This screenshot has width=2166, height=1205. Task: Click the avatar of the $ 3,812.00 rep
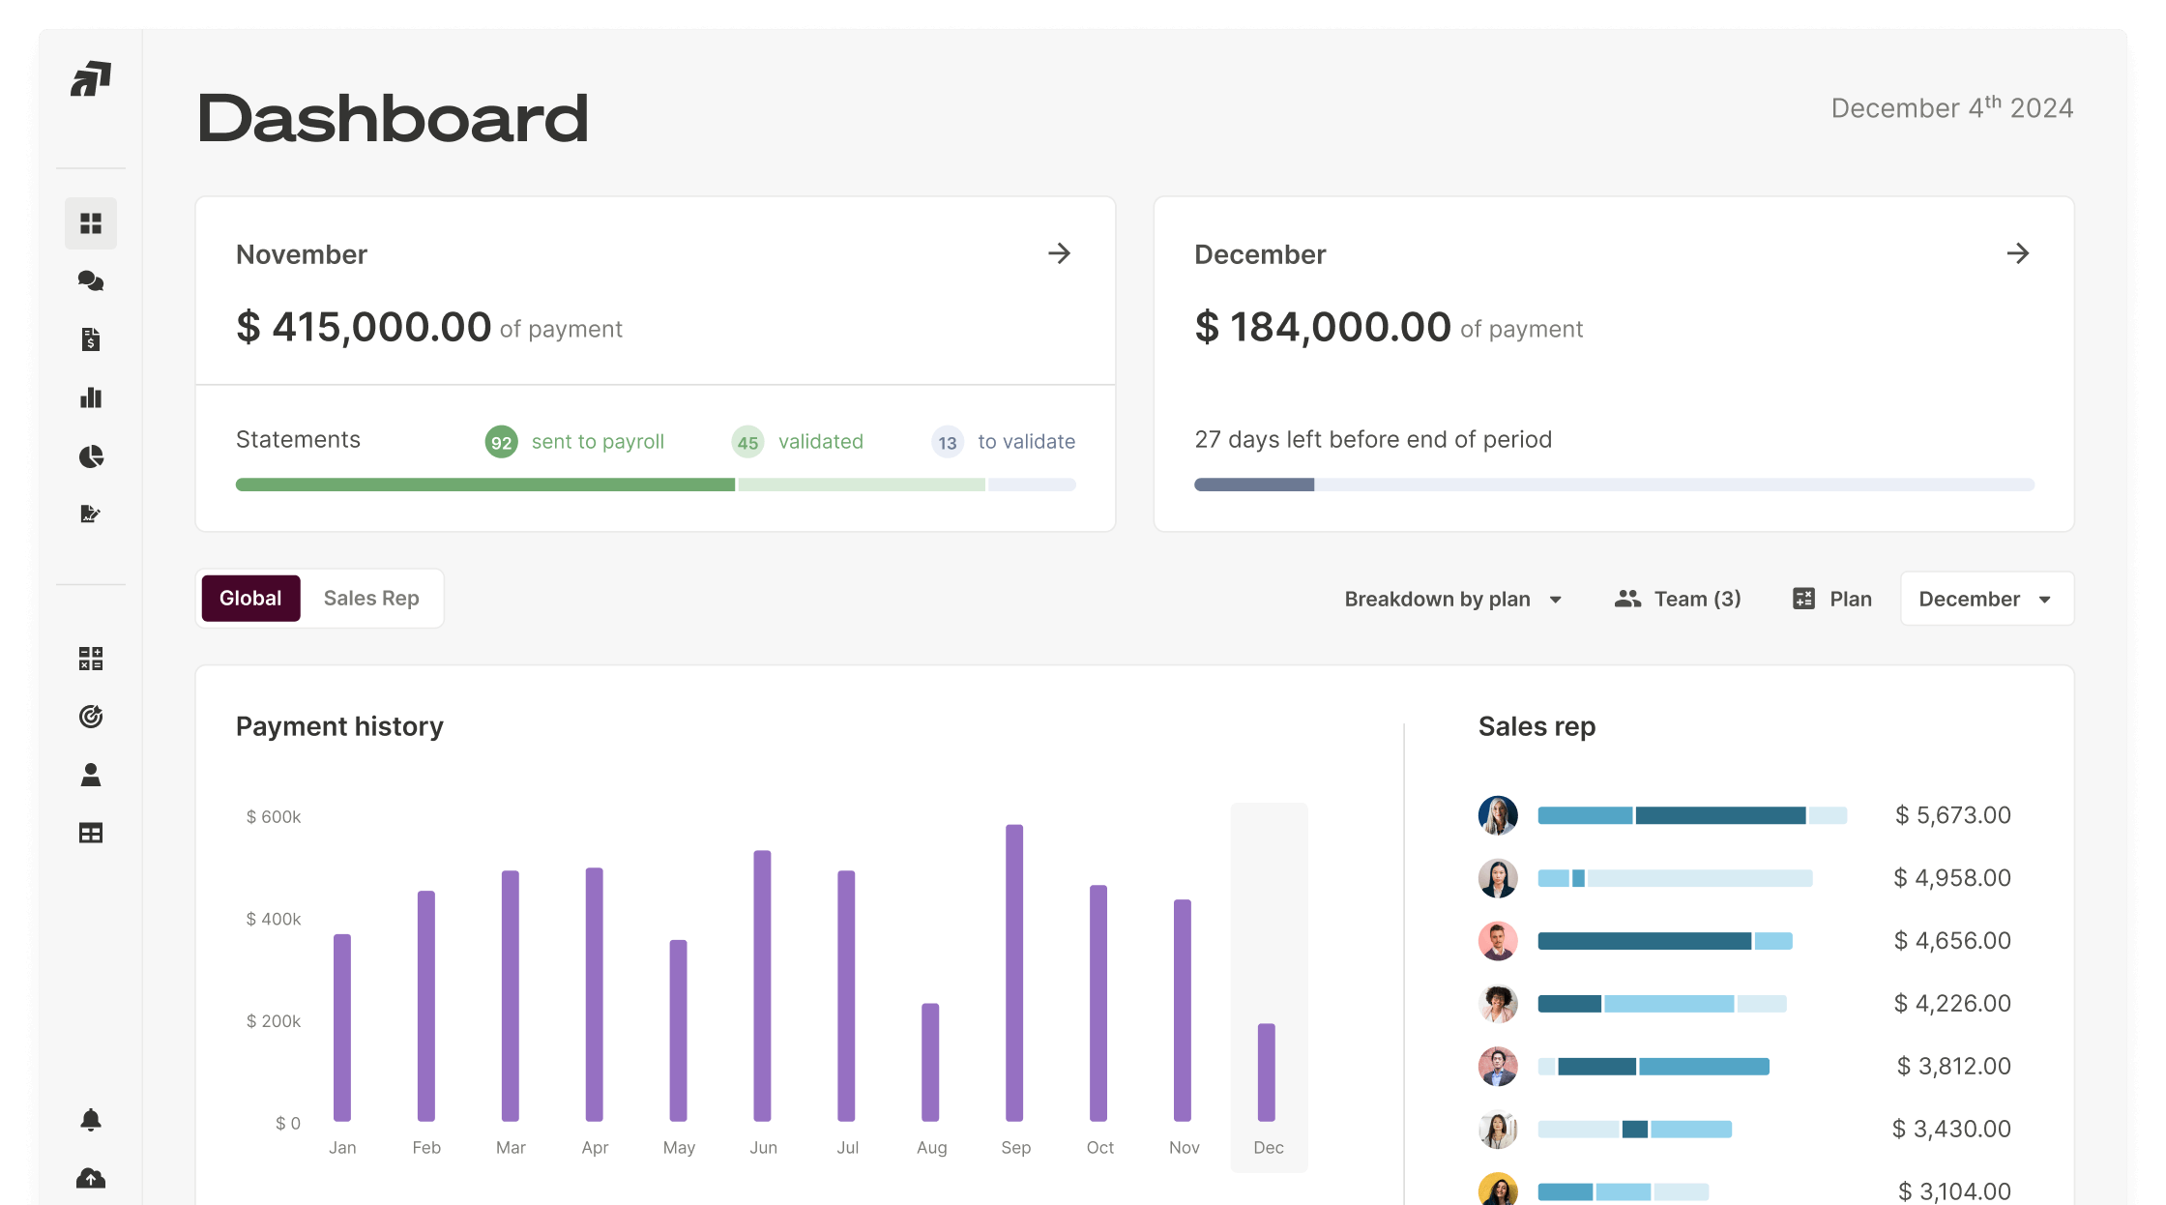pyautogui.click(x=1498, y=1067)
